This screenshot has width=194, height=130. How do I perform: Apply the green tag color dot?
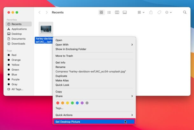coord(72,103)
